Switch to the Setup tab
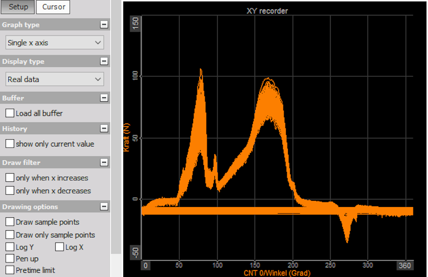The image size is (428, 277). pyautogui.click(x=18, y=7)
